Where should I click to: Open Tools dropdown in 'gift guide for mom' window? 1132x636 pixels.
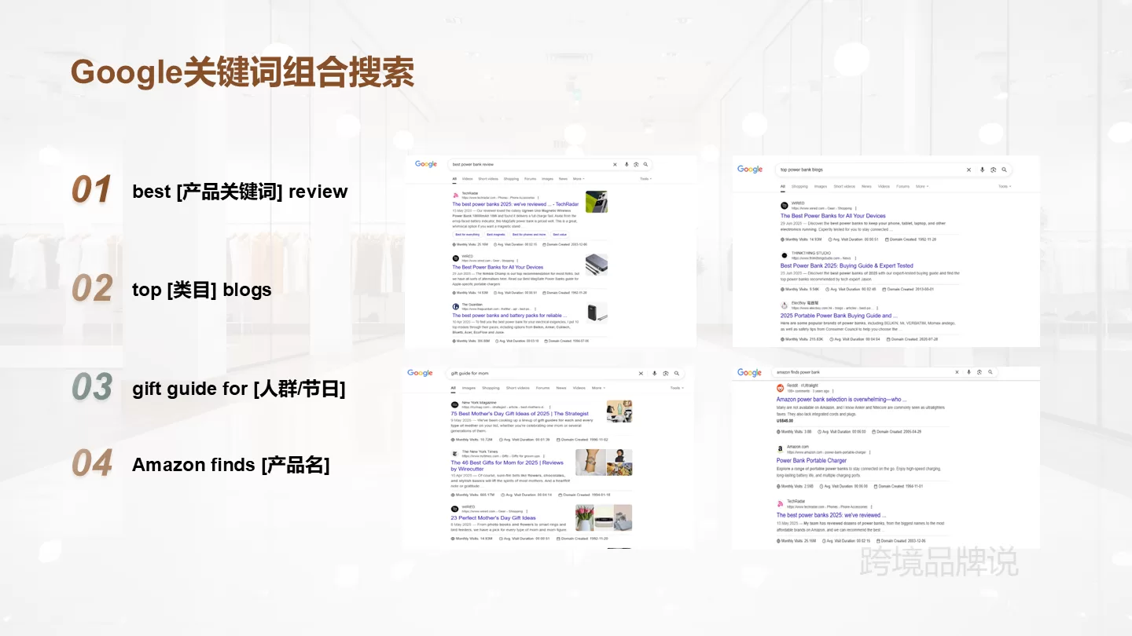click(677, 388)
